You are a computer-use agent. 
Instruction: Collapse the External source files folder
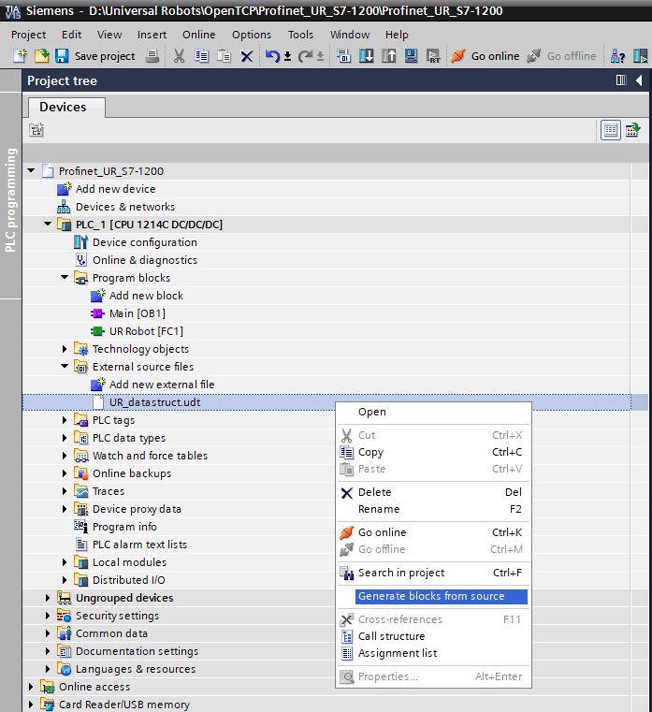[65, 366]
